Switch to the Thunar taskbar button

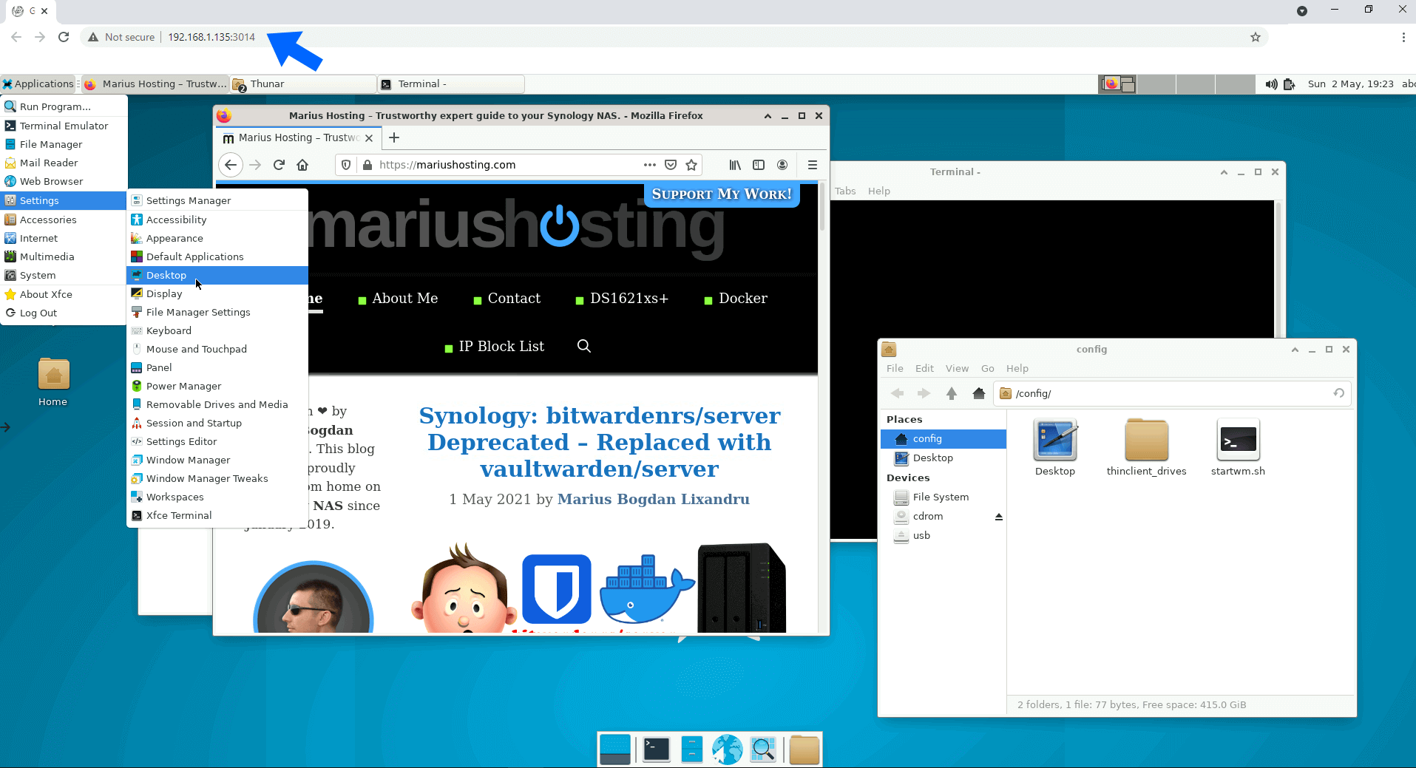click(303, 84)
